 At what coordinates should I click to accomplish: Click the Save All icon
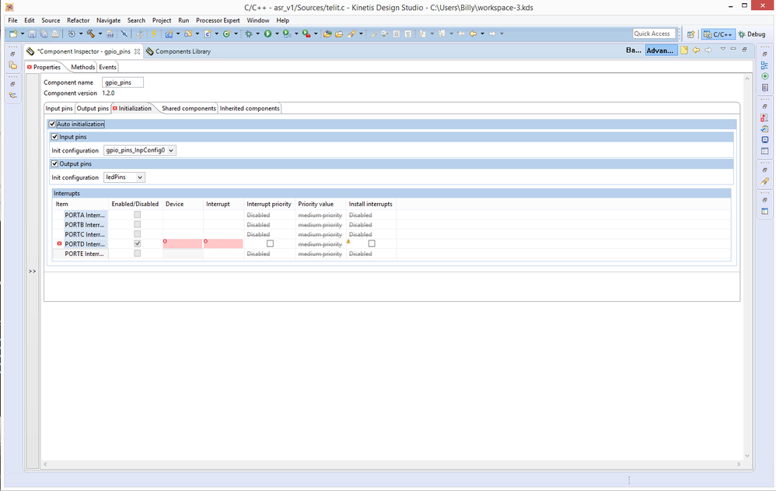[44, 33]
